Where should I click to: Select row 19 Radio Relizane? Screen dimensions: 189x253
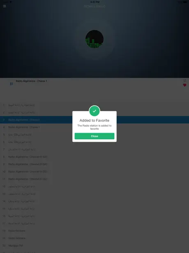point(94,238)
